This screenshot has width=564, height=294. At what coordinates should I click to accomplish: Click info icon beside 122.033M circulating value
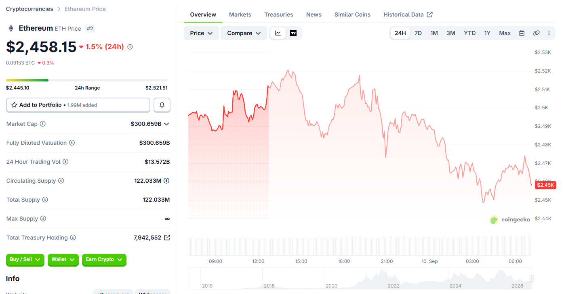tap(166, 181)
